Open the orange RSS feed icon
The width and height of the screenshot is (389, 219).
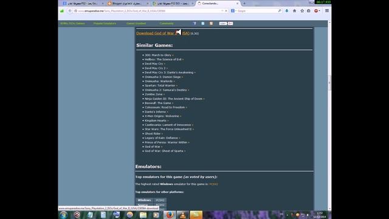[211, 23]
